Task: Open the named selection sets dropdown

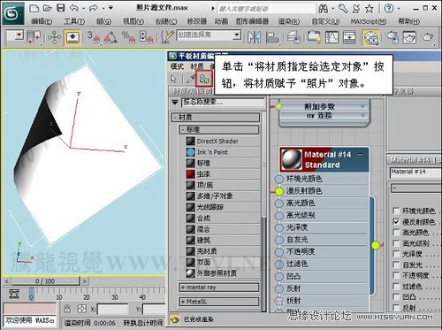Action: 236,35
